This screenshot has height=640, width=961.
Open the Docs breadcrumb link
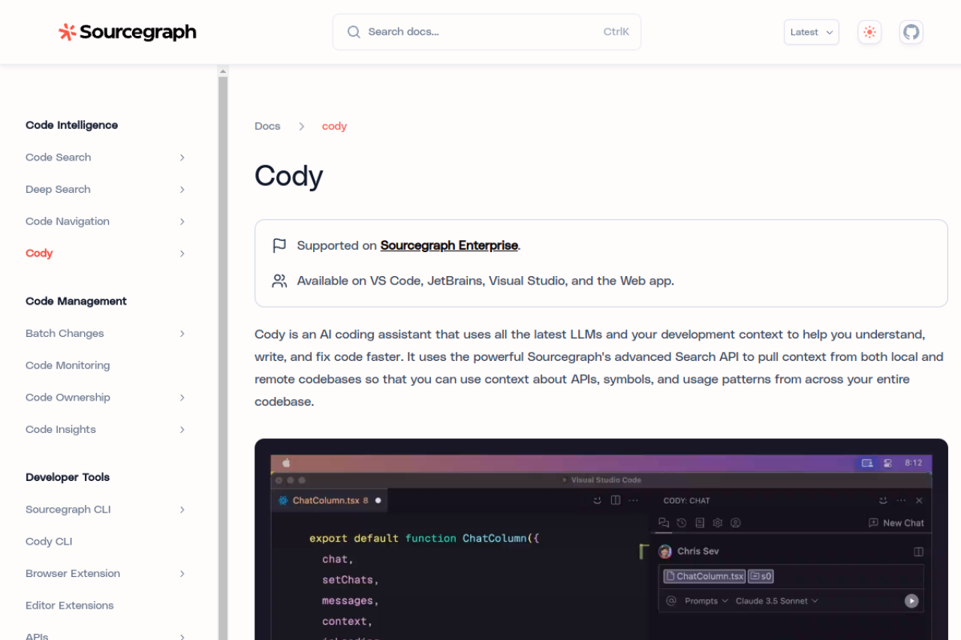point(267,126)
